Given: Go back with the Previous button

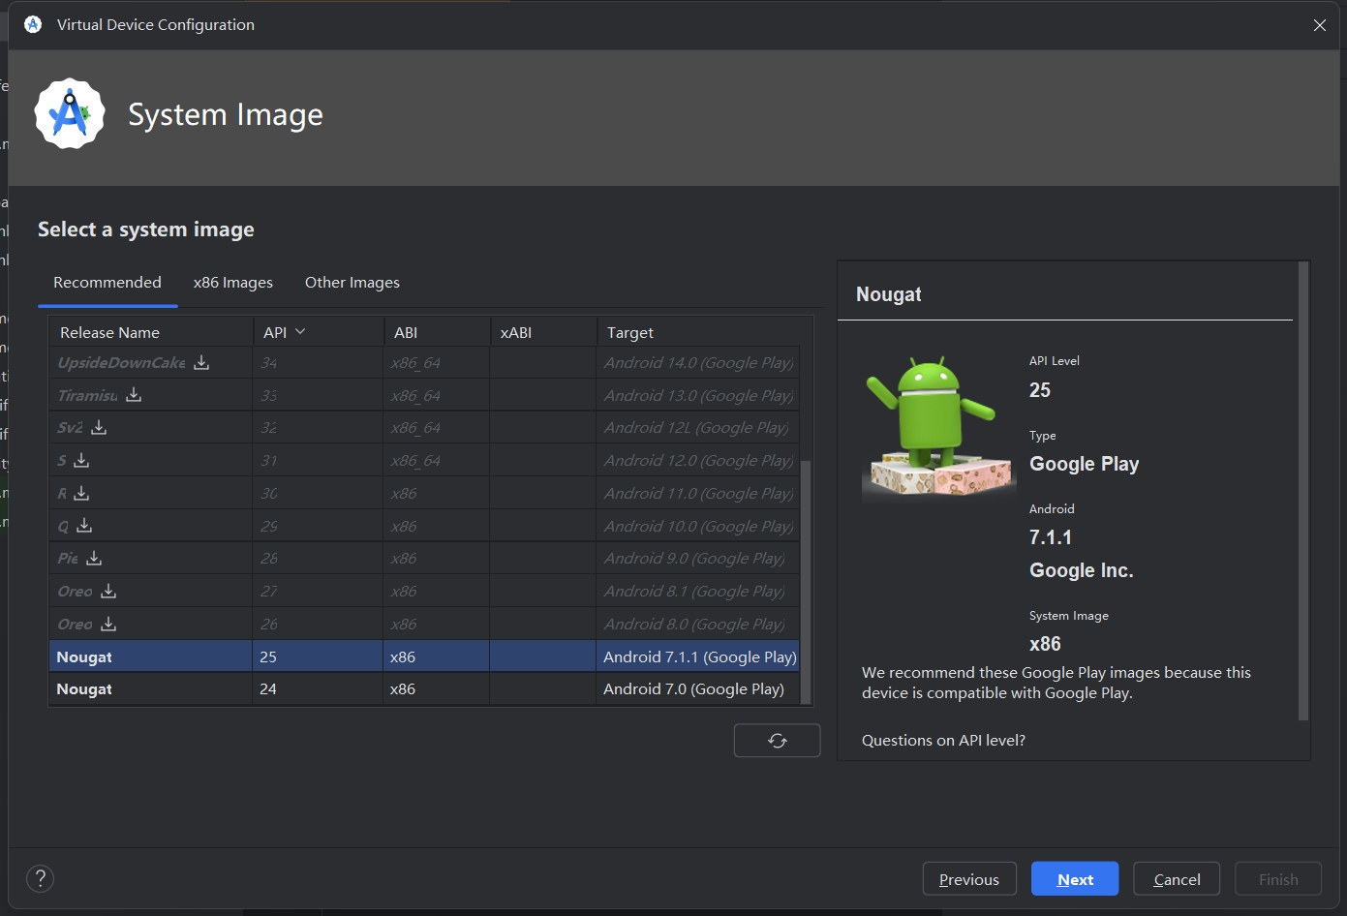Looking at the screenshot, I should point(969,879).
